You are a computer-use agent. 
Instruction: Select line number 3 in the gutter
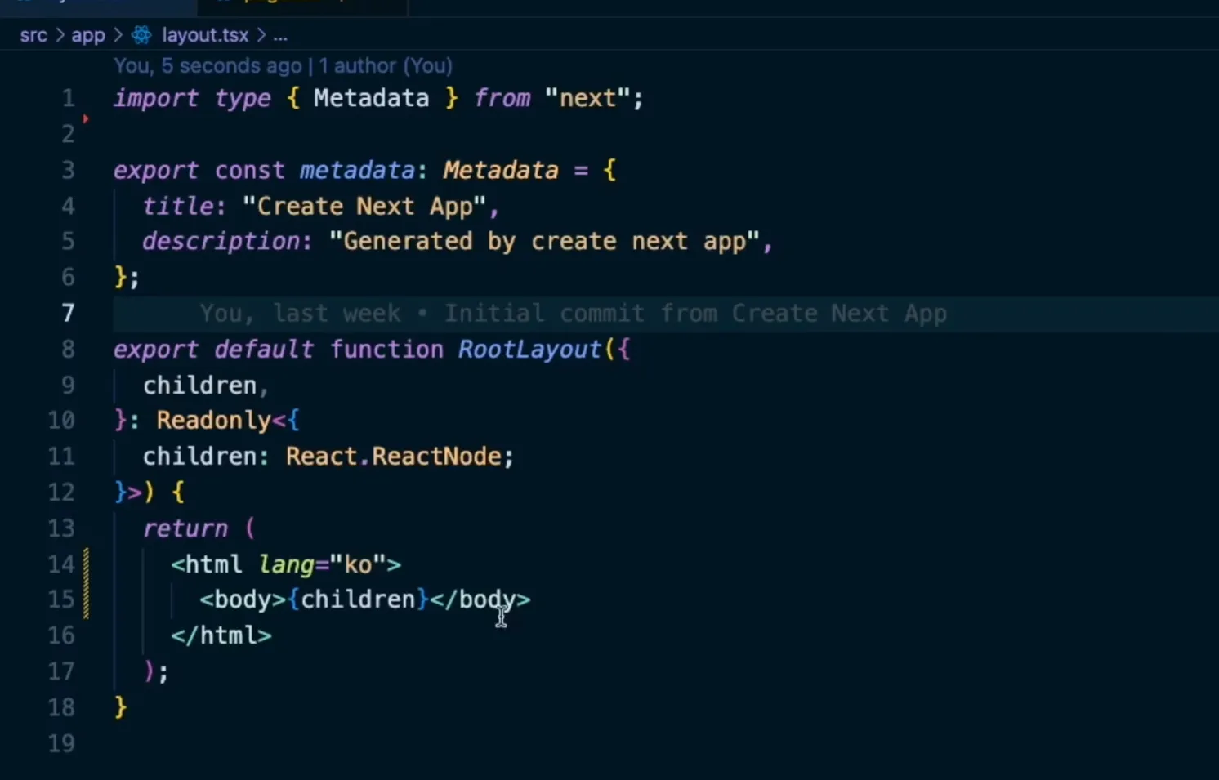[68, 170]
